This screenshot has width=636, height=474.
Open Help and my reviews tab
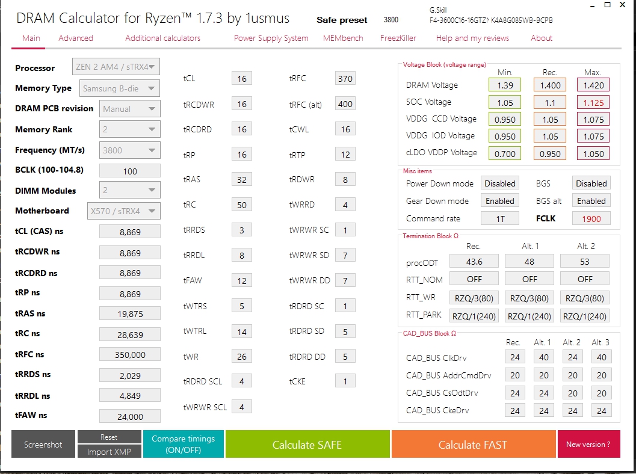coord(472,38)
